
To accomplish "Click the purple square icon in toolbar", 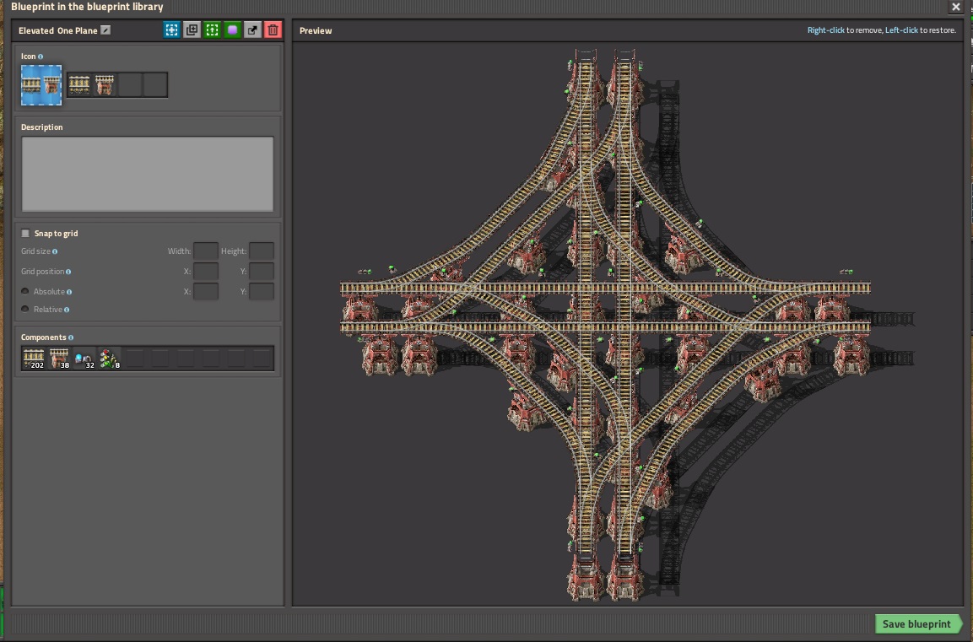I will coord(232,30).
